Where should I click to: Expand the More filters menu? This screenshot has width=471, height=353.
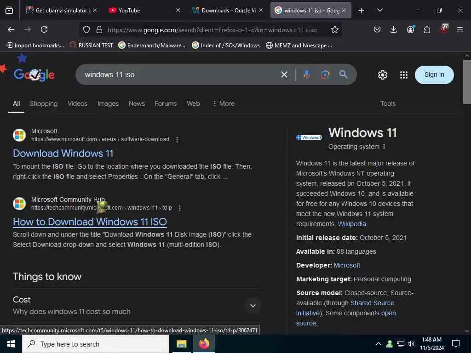[x=224, y=103]
